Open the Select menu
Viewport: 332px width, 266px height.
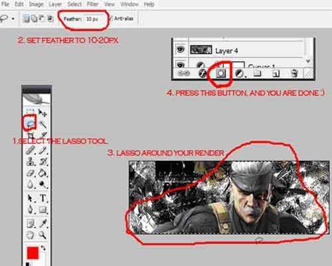pos(74,4)
